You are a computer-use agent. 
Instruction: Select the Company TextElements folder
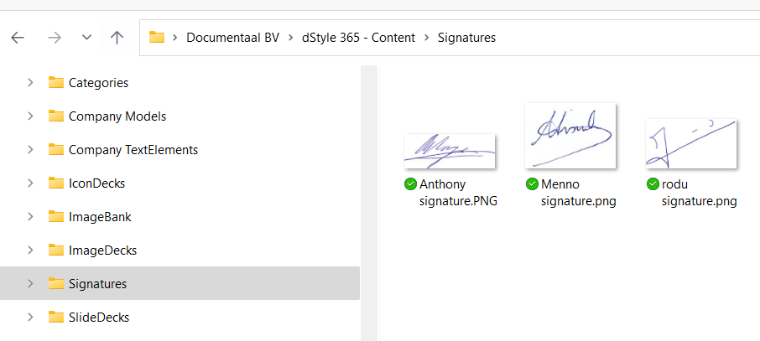133,150
